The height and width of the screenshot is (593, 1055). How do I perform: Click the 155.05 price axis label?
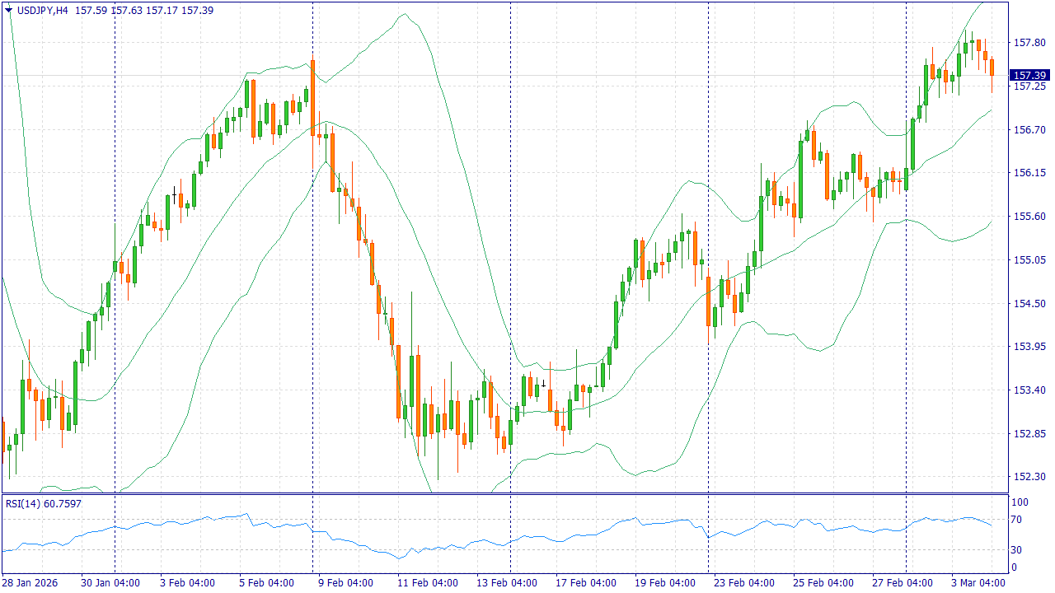1029,260
